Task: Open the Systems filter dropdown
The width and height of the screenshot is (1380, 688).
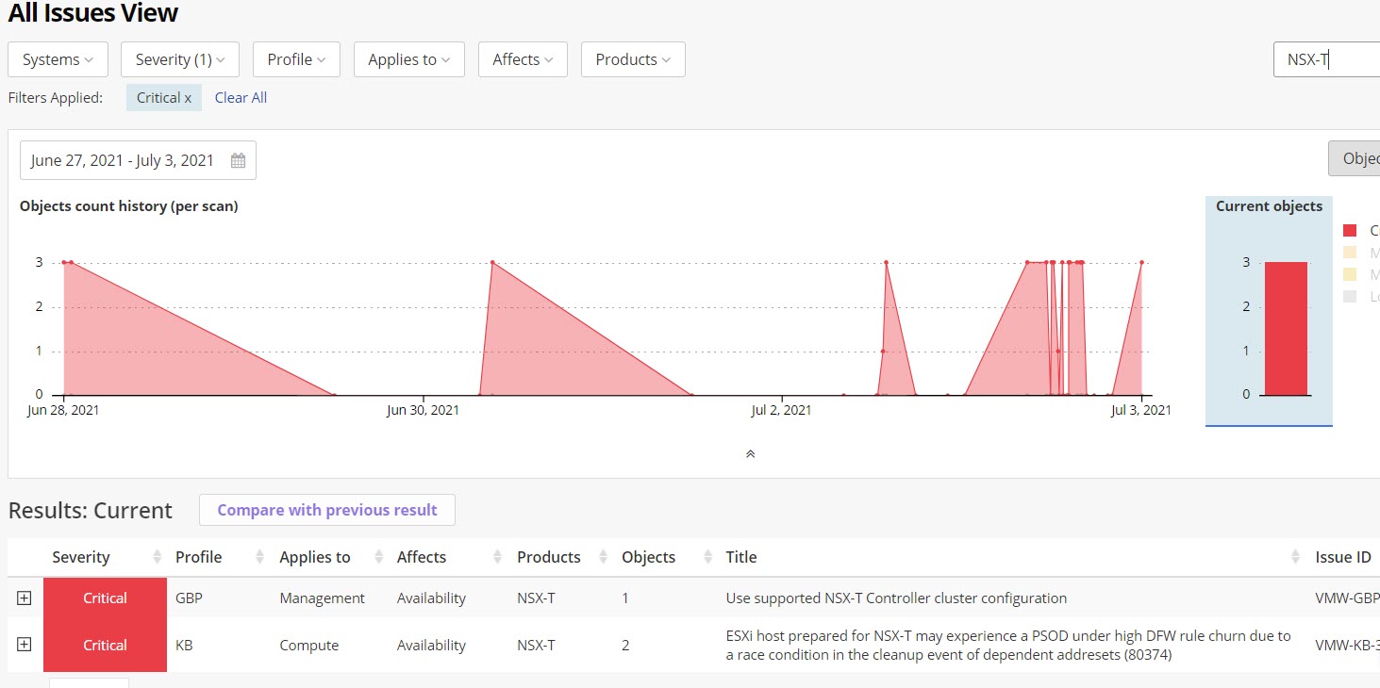Action: (58, 59)
